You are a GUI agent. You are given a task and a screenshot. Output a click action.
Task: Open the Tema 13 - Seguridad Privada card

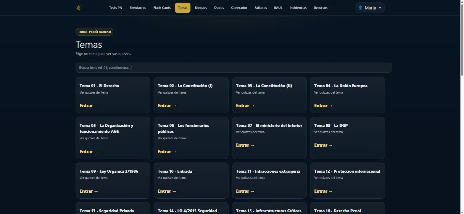click(113, 208)
